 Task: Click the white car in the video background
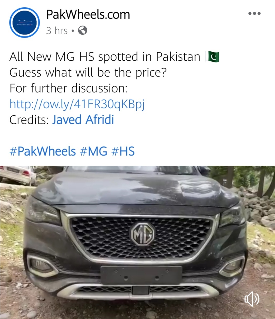tap(18, 175)
